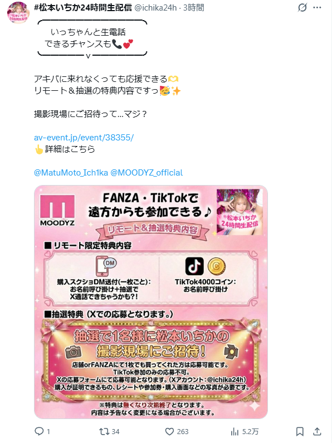Viewport: 332px width, 443px height.
Task: Open Grok explain icon at top right
Action: (302, 8)
